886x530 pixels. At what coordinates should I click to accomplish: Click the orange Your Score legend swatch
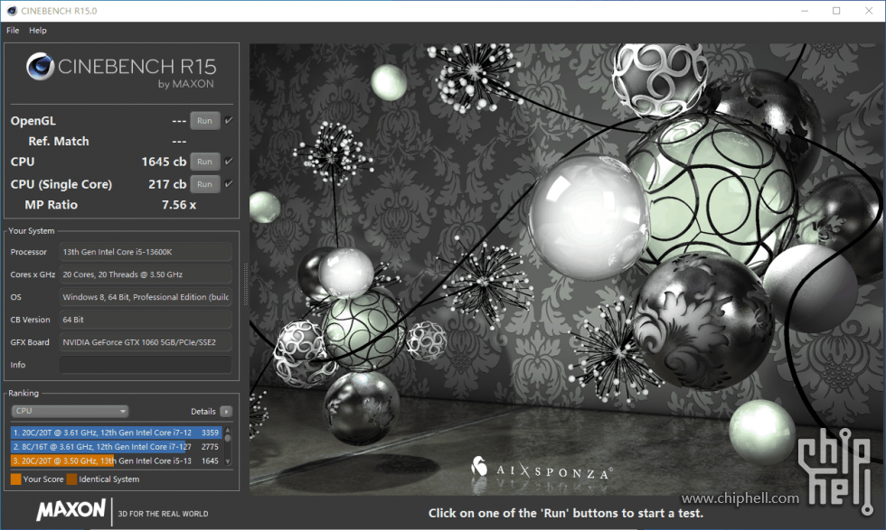tap(16, 479)
